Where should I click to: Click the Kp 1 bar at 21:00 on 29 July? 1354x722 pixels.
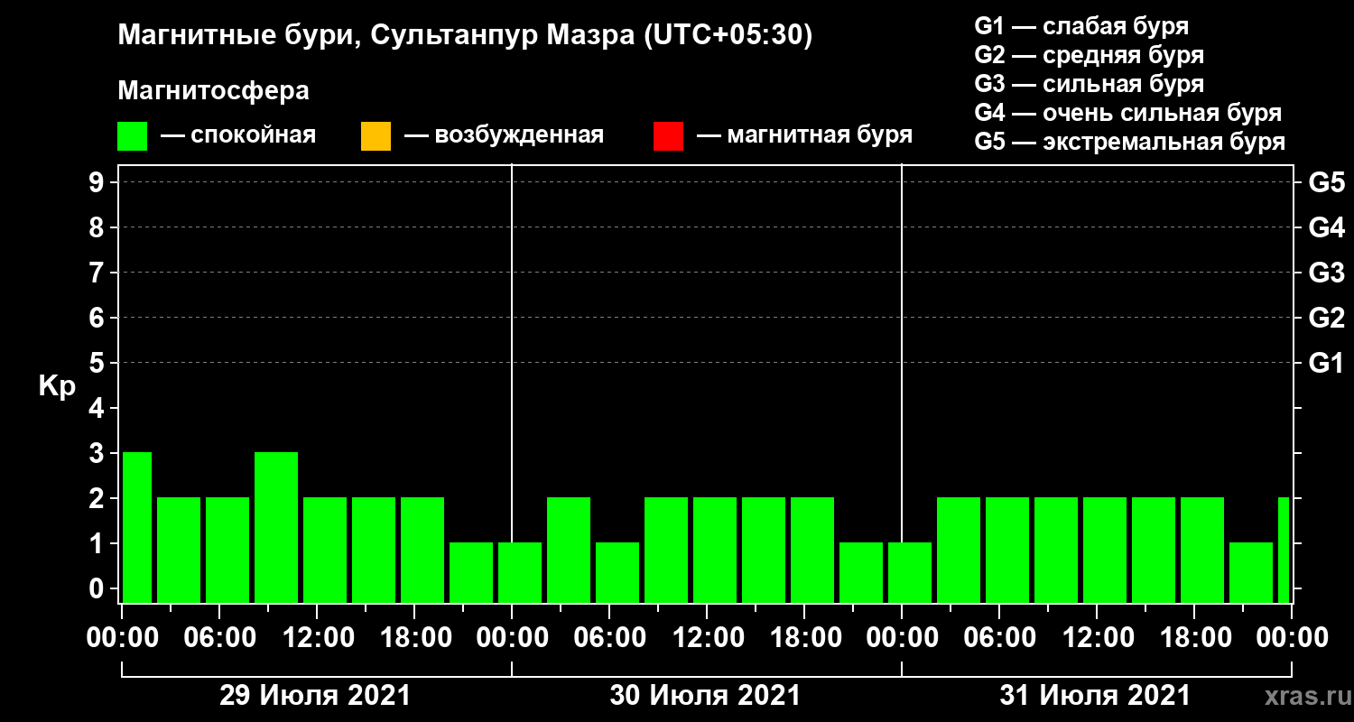471,572
